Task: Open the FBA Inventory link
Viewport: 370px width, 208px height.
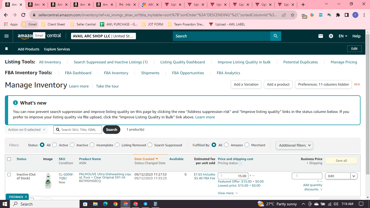Action: point(116,73)
